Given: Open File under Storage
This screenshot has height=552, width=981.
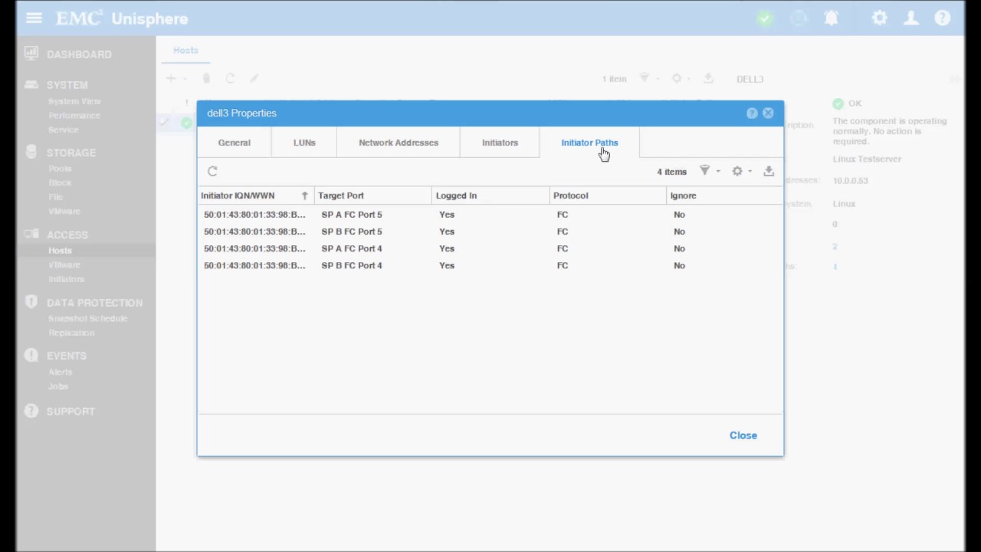Looking at the screenshot, I should (x=55, y=197).
